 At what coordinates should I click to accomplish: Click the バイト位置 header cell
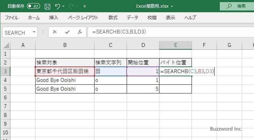click(175, 63)
